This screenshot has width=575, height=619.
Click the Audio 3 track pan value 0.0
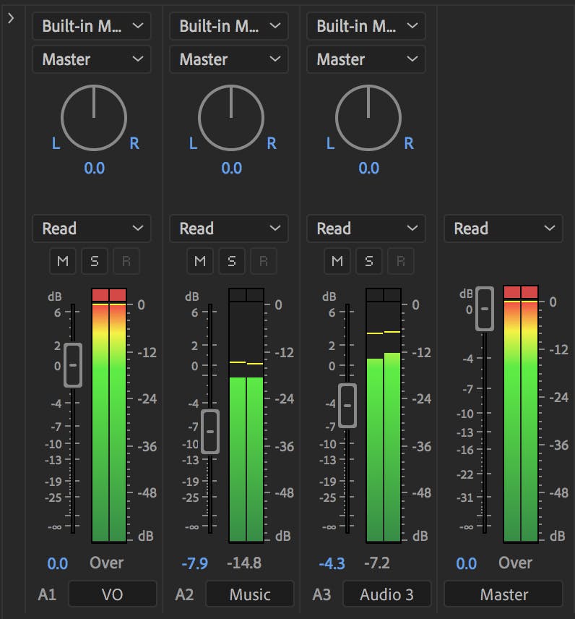click(368, 168)
